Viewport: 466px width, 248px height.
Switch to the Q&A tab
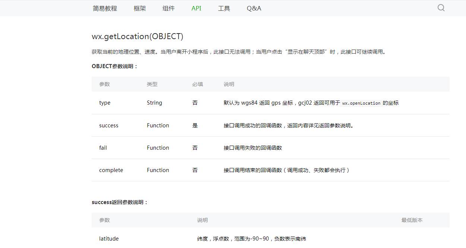(x=254, y=8)
